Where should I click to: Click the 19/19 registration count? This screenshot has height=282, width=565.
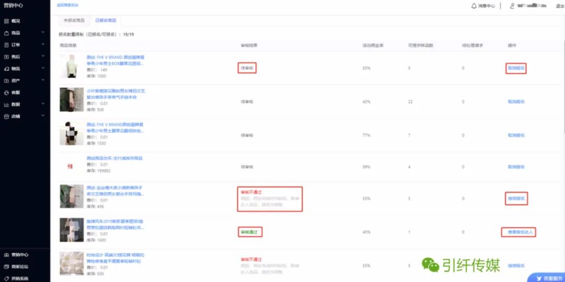coord(129,34)
